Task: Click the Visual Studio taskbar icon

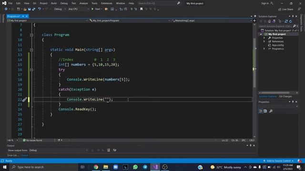Action: [x=155, y=167]
